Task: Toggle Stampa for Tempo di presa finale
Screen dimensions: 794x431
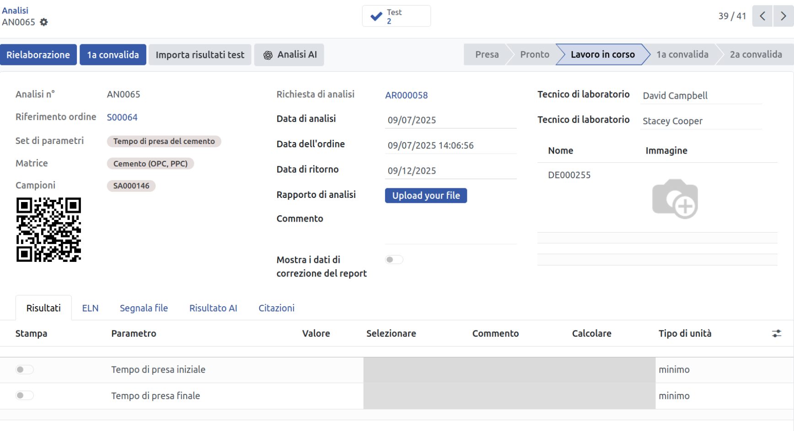Action: point(24,396)
